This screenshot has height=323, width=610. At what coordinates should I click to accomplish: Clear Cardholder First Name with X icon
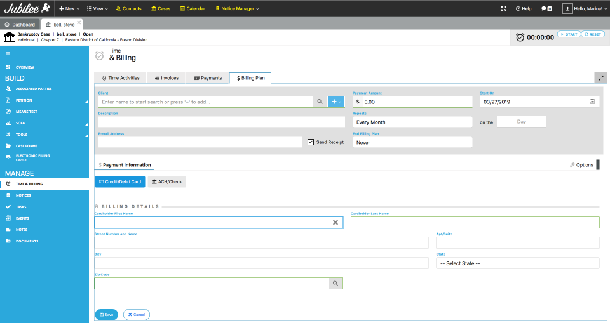[335, 222]
